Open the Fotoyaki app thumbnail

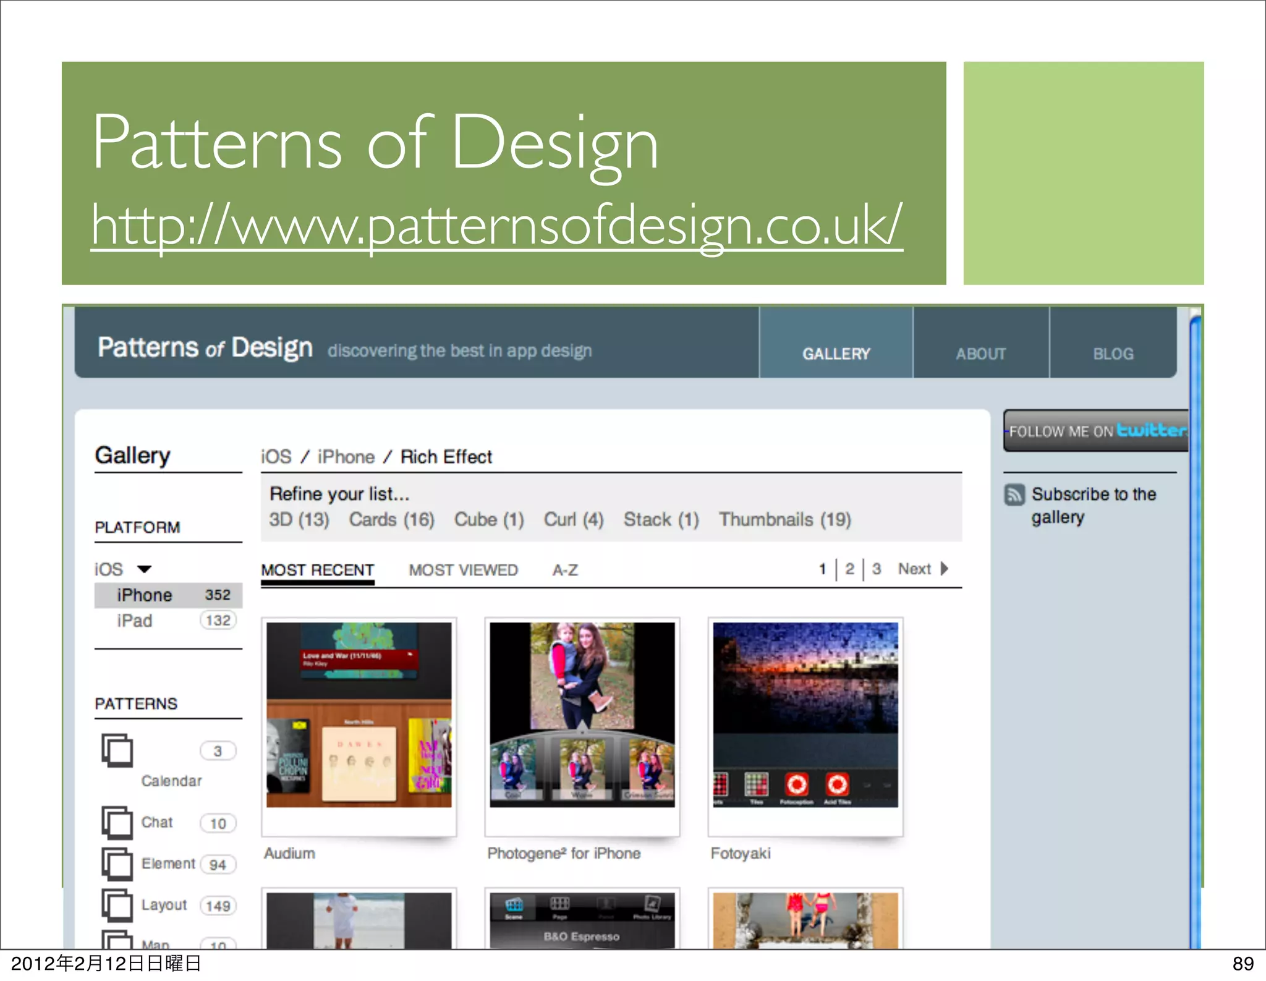tap(805, 715)
